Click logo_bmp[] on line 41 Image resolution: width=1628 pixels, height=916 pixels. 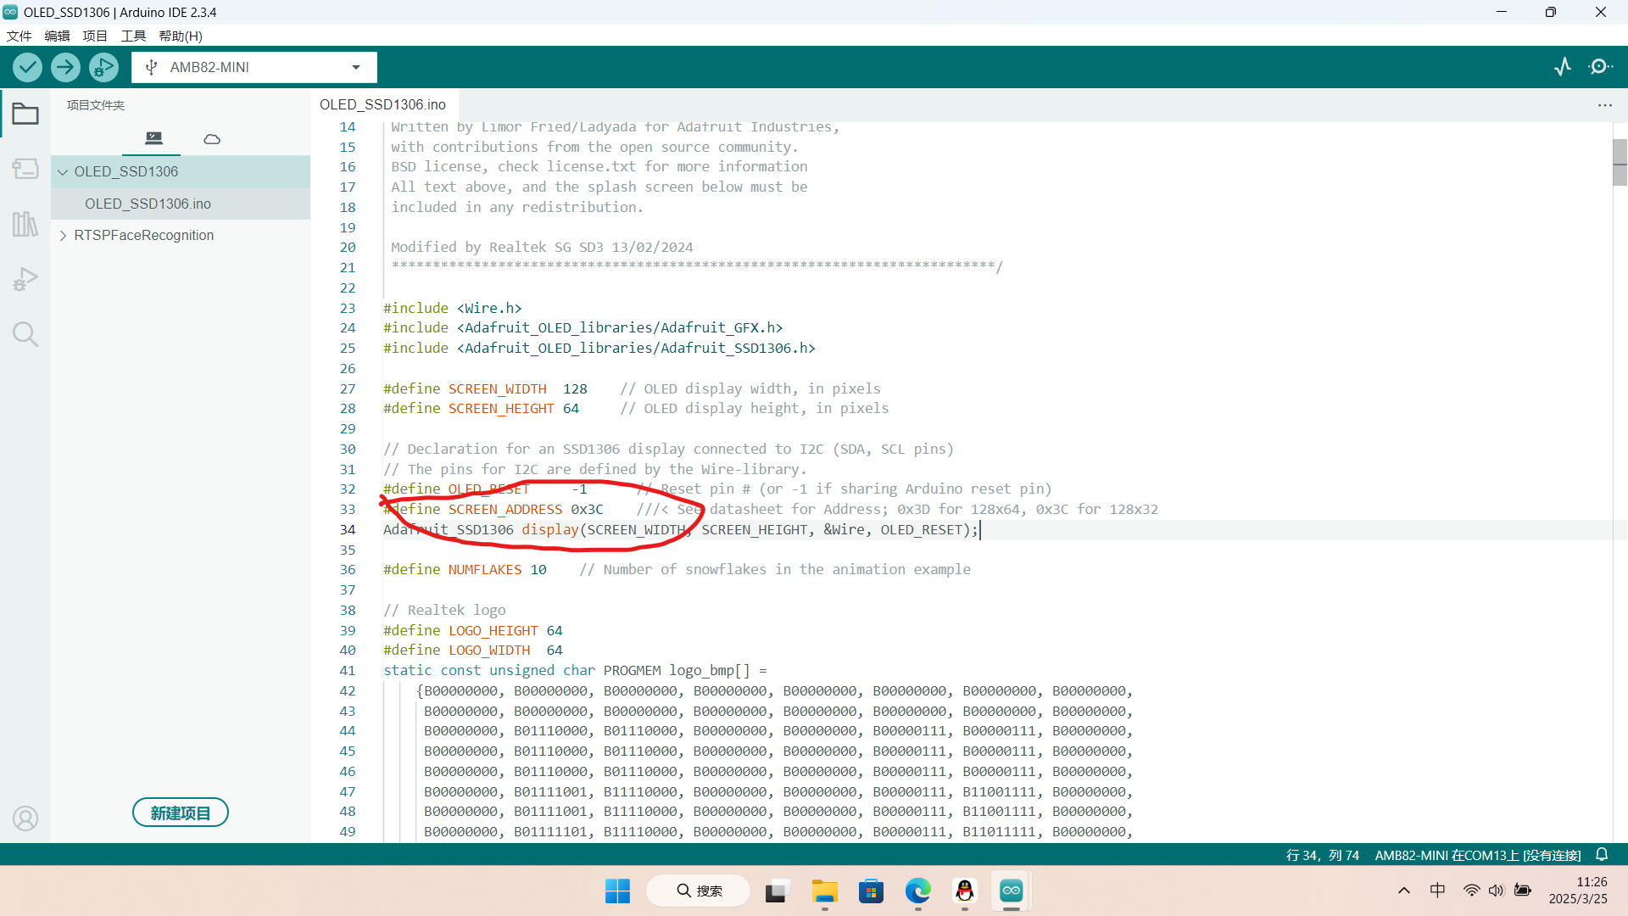click(x=709, y=670)
